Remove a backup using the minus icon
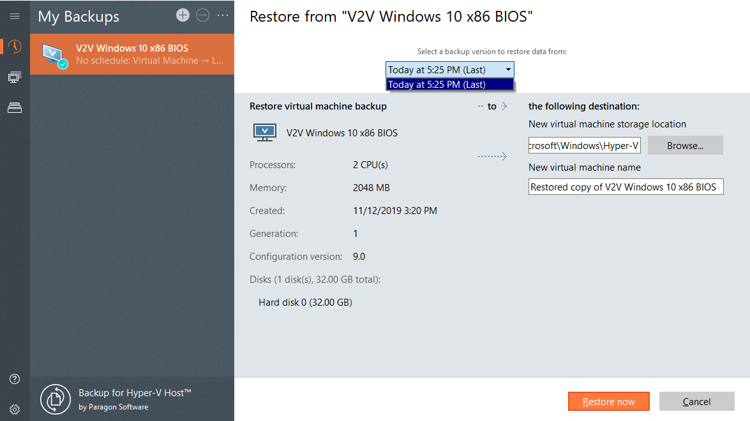The width and height of the screenshot is (750, 421). click(x=202, y=14)
